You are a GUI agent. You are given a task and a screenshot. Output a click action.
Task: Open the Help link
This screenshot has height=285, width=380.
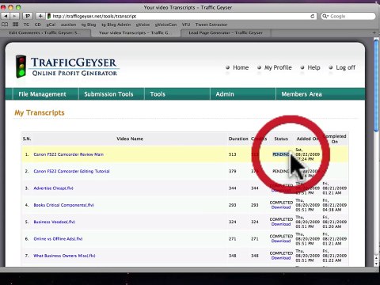point(313,67)
